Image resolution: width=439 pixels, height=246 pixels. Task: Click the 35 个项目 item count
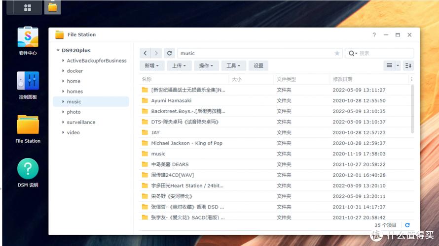click(x=385, y=225)
